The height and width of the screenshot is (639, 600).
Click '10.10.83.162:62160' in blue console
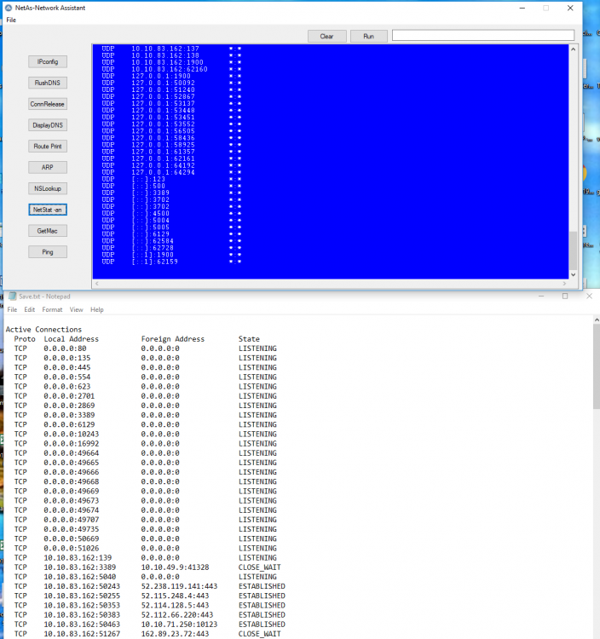(170, 69)
